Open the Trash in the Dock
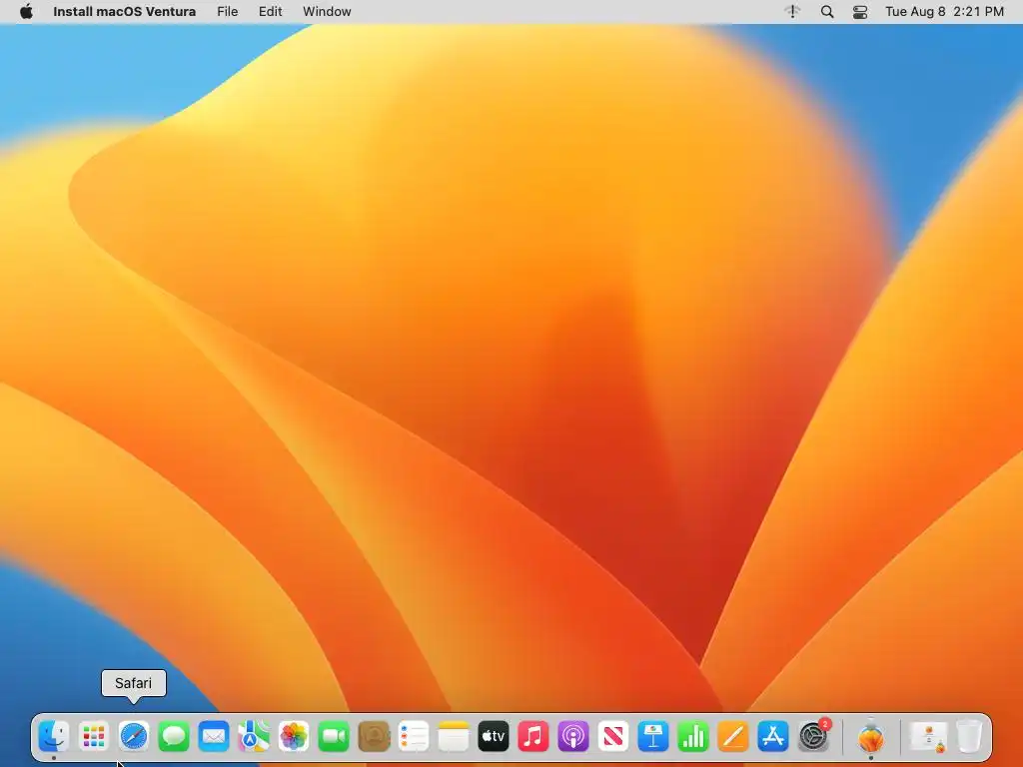 click(969, 736)
